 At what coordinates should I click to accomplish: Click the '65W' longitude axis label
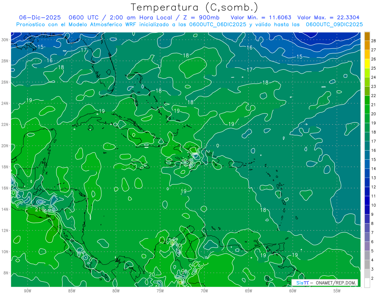point(249,291)
